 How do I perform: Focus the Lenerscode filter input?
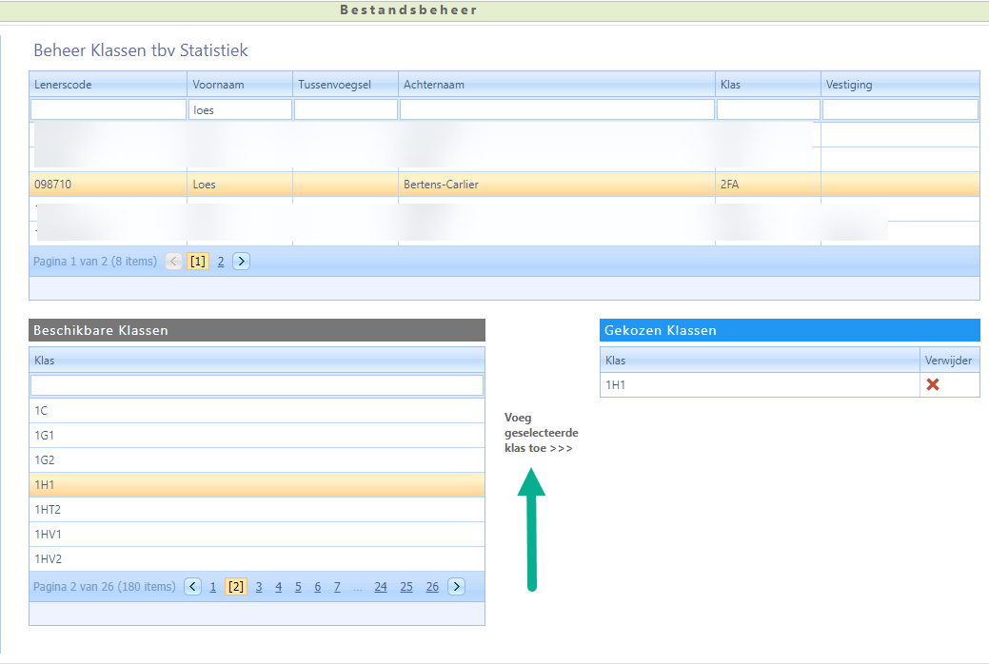tap(108, 110)
